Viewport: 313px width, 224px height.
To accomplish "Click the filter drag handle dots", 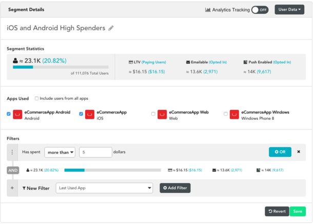I will (12, 152).
